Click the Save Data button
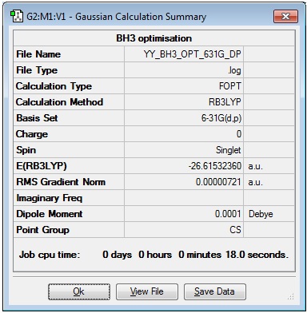 215,291
